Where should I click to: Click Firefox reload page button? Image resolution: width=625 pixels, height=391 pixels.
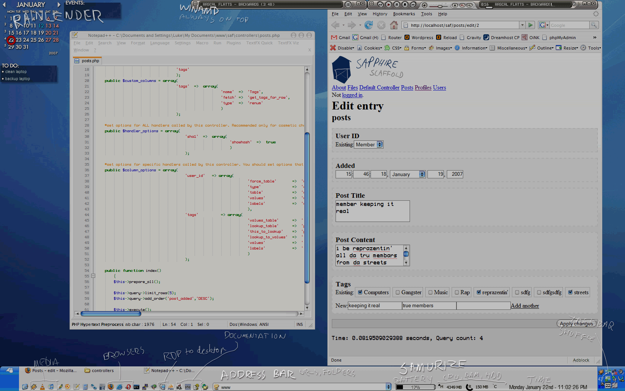[x=369, y=25]
